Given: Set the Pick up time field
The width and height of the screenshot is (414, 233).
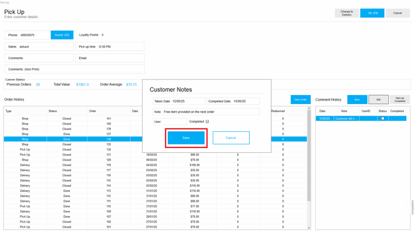Looking at the screenshot, I should (110, 47).
